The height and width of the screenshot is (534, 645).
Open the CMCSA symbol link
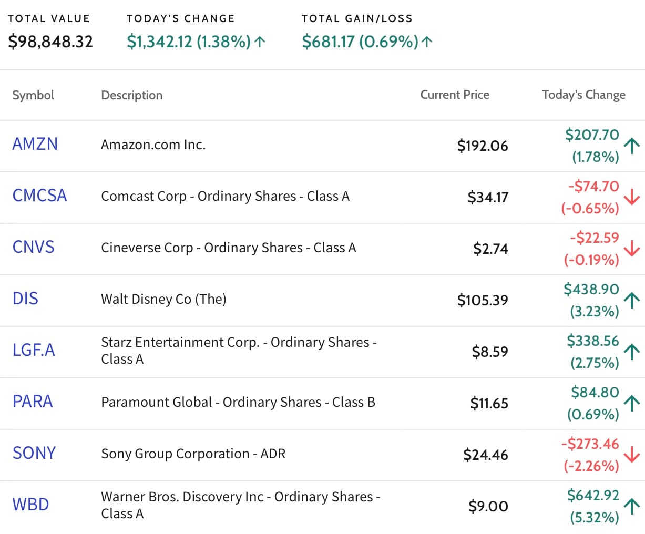pyautogui.click(x=39, y=196)
